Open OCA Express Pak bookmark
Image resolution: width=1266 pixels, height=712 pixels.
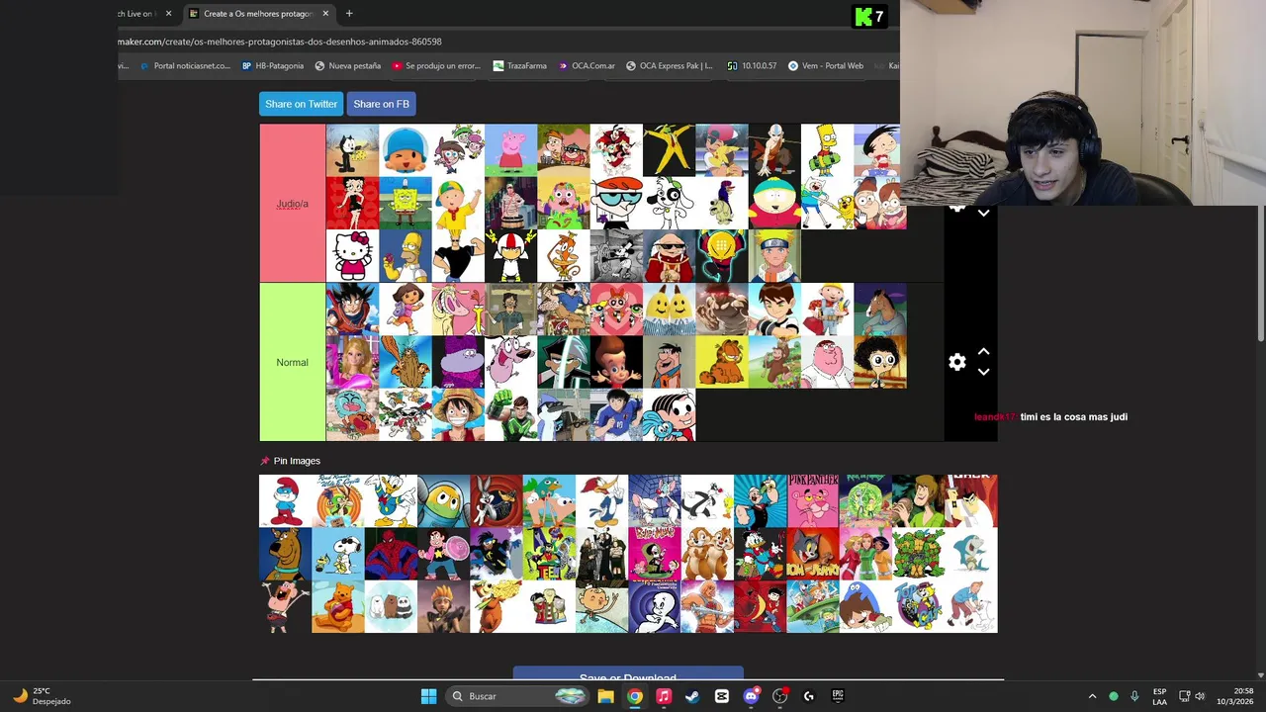pyautogui.click(x=669, y=66)
